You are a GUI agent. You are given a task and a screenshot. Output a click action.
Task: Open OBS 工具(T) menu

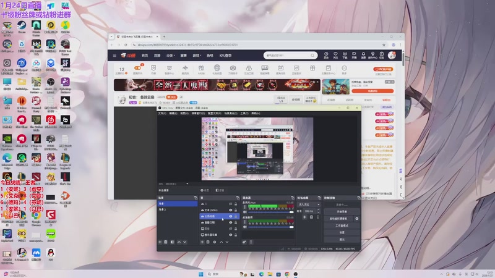coord(244,113)
